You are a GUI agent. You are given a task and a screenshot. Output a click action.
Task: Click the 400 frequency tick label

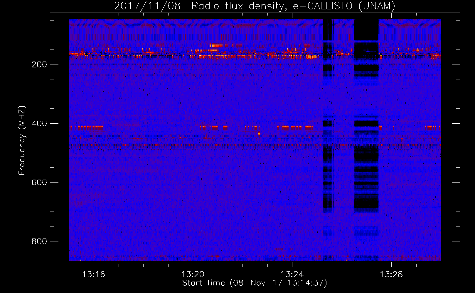39,123
